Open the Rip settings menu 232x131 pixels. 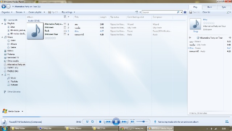click(x=69, y=12)
